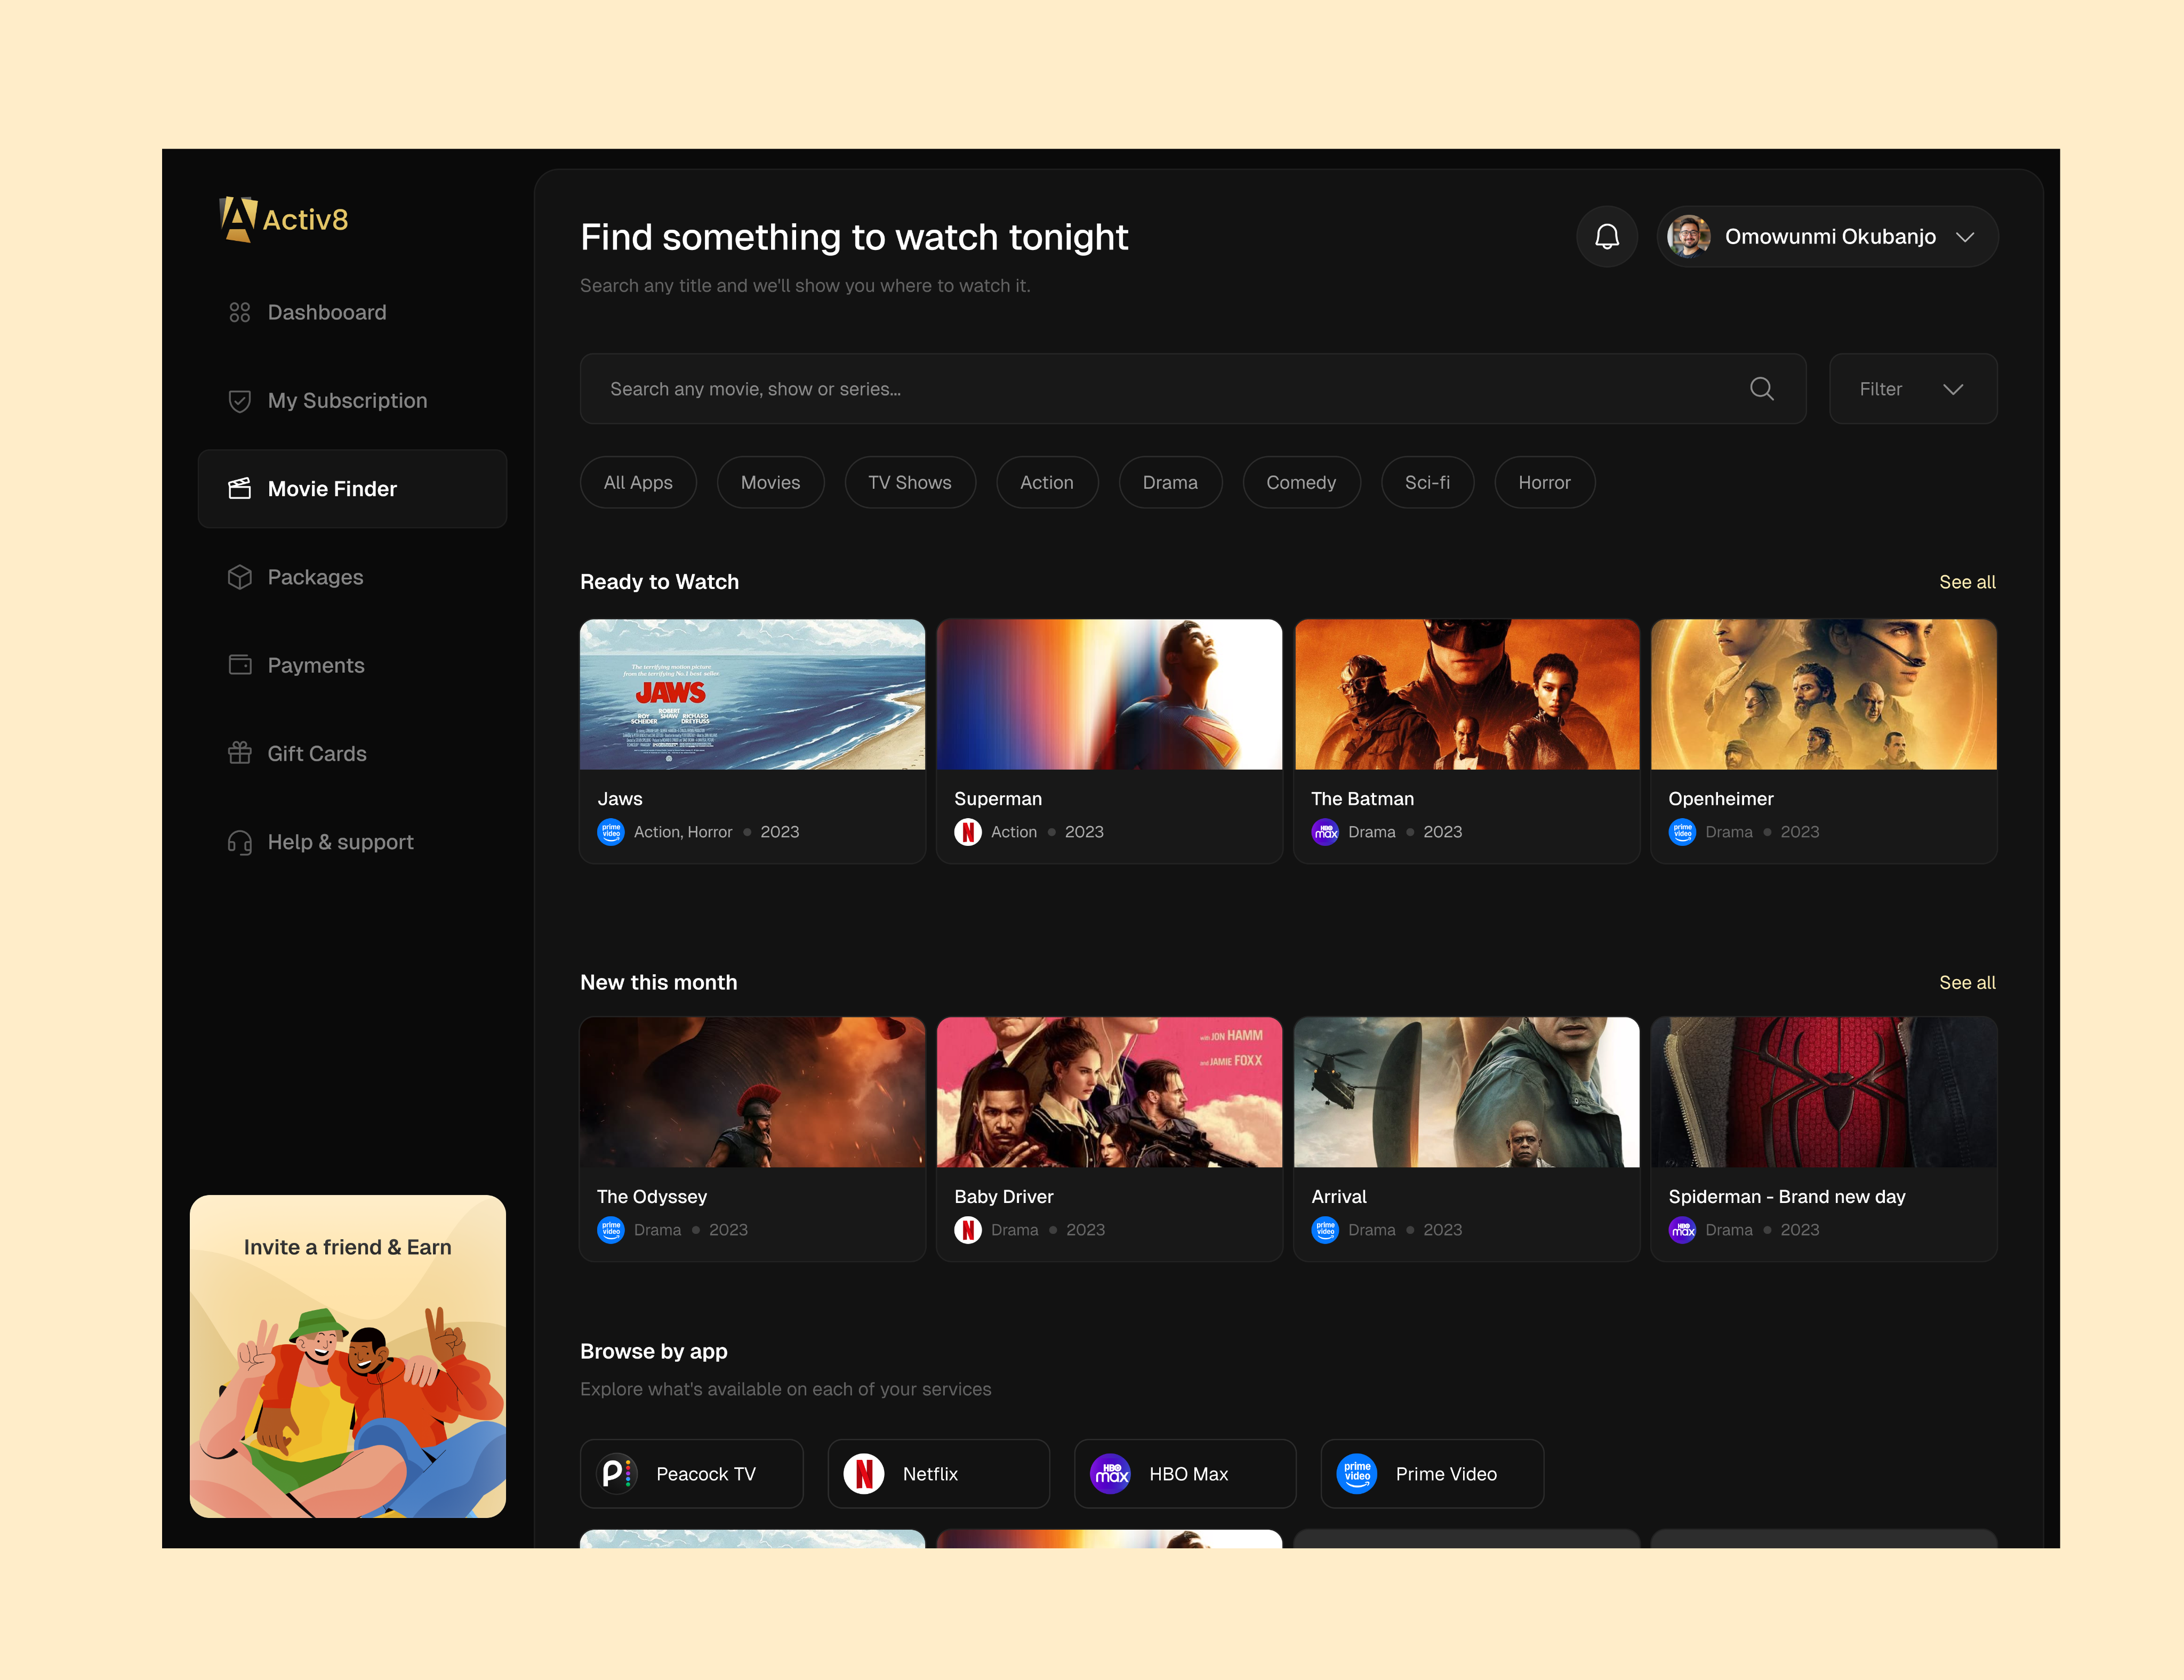Image resolution: width=2184 pixels, height=1680 pixels.
Task: Browse Netflix titles
Action: [938, 1474]
